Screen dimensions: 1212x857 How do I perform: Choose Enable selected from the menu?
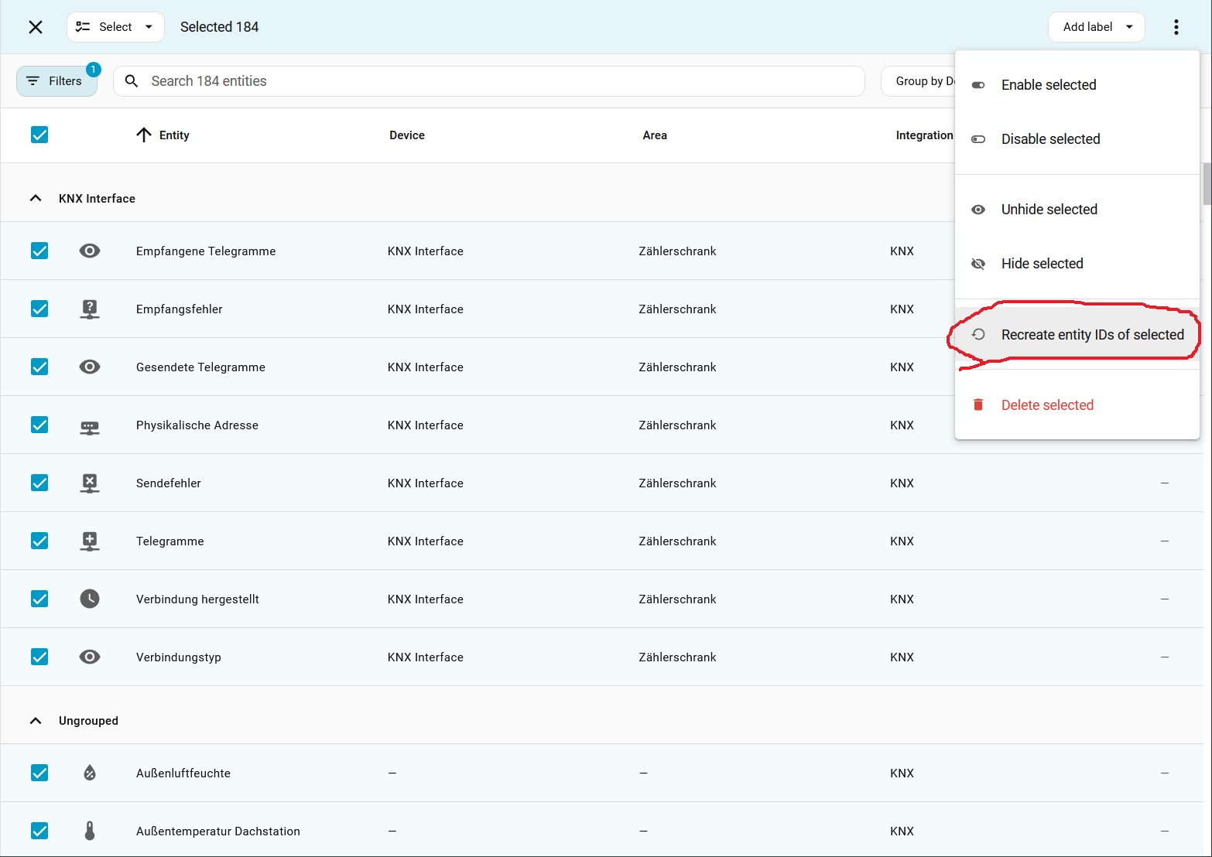click(x=1077, y=85)
